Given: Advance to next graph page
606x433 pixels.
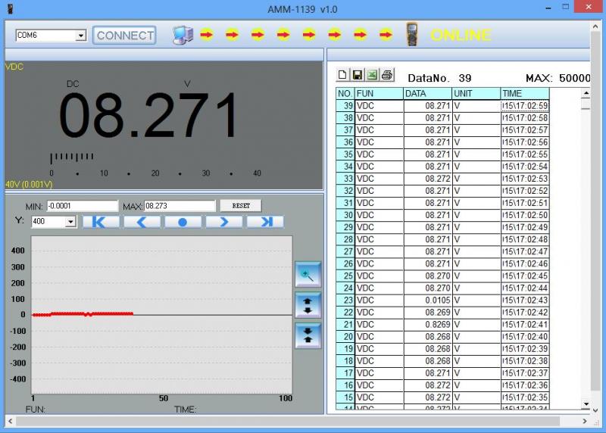Looking at the screenshot, I should pyautogui.click(x=224, y=222).
